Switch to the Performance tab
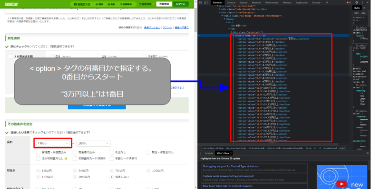 (x=272, y=2)
